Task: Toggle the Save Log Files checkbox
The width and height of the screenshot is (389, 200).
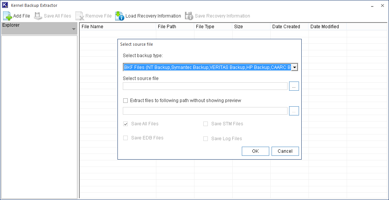Action: click(206, 139)
